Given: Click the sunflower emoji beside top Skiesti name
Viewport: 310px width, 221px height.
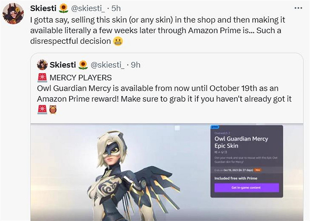Looking at the screenshot, I should [63, 8].
